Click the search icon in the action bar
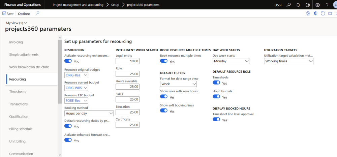 [37, 13]
